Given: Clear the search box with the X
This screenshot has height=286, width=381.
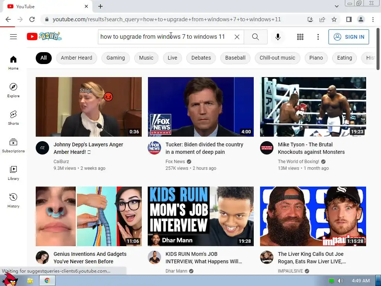Looking at the screenshot, I should point(237,37).
